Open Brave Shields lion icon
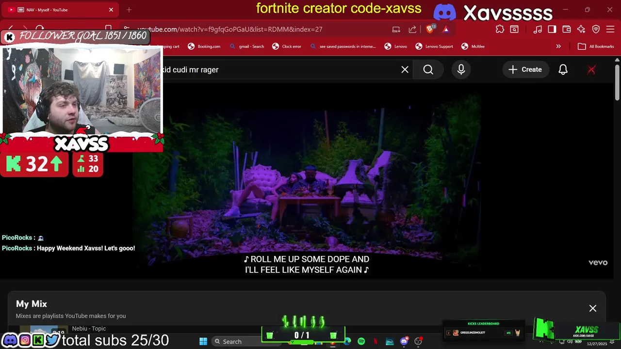This screenshot has height=349, width=621. [x=430, y=29]
